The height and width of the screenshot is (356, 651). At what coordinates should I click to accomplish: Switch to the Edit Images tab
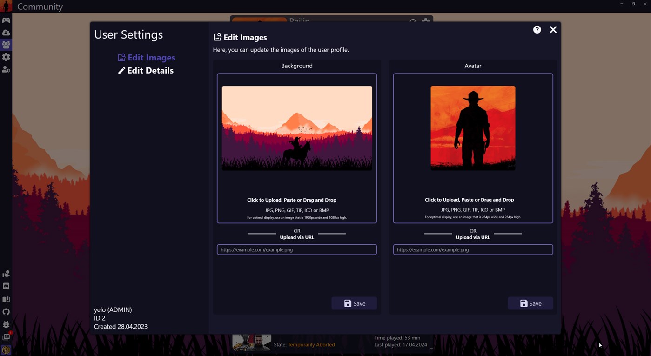coord(146,58)
